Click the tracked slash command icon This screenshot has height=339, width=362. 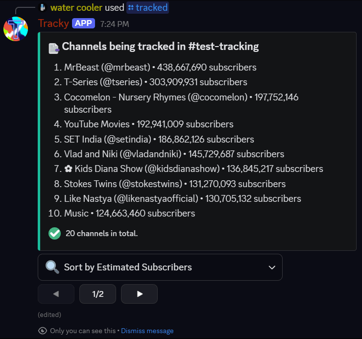131,7
